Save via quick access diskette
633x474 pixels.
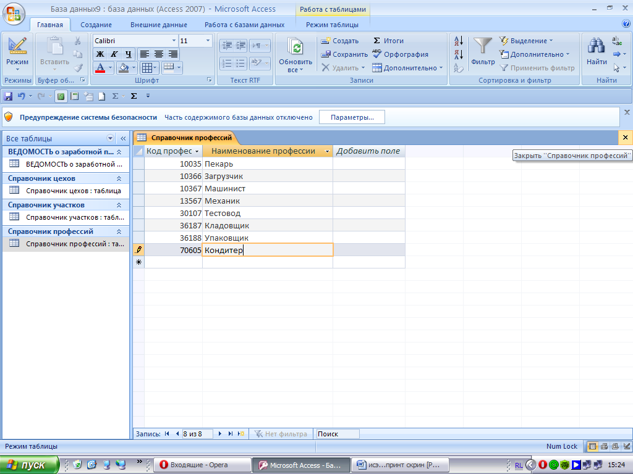pyautogui.click(x=8, y=96)
